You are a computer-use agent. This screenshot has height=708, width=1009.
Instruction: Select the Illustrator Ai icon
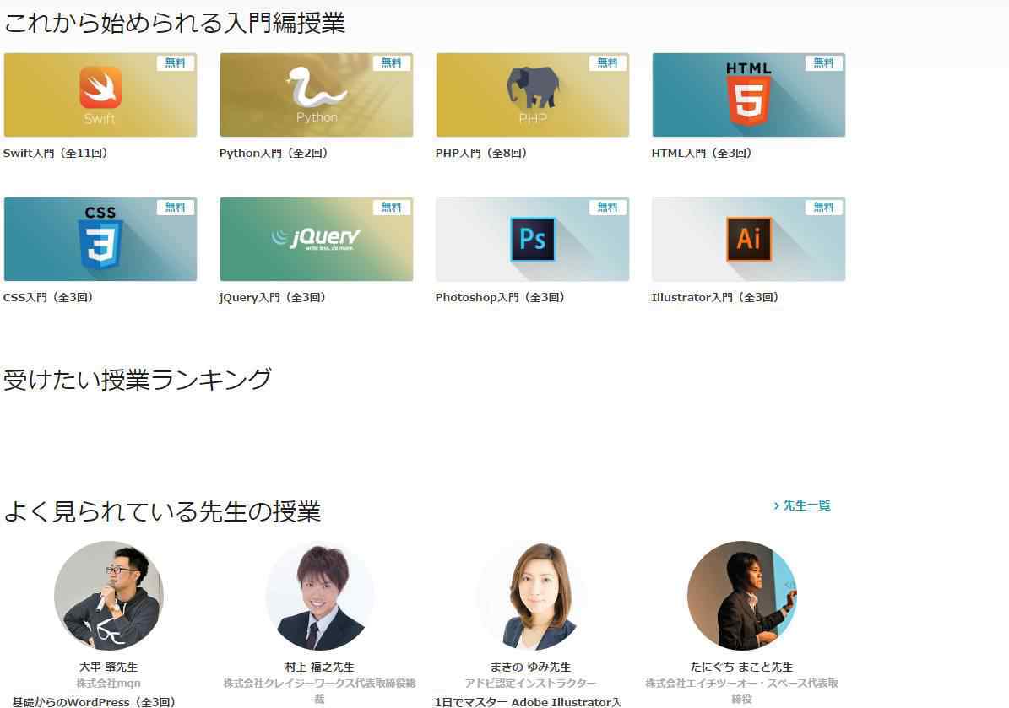tap(748, 239)
